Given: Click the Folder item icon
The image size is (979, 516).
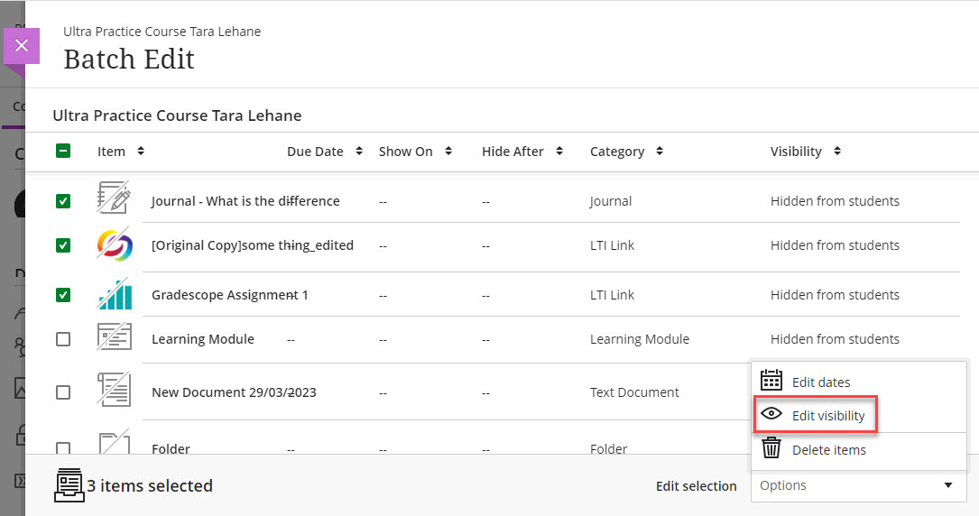Looking at the screenshot, I should pyautogui.click(x=115, y=442).
